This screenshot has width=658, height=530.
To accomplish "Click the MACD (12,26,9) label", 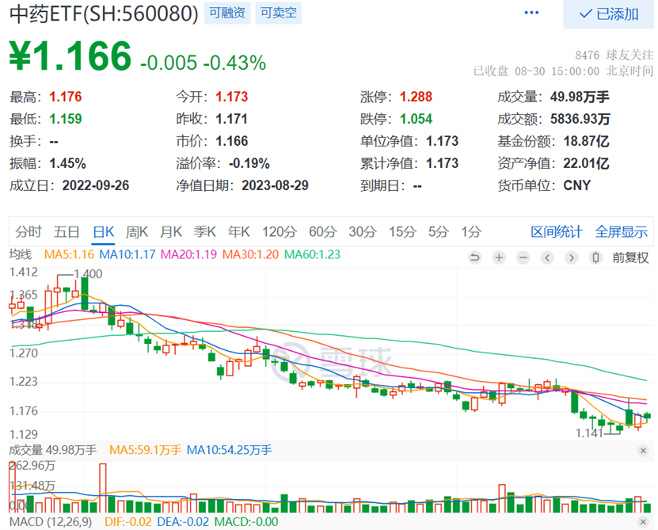I will point(51,521).
